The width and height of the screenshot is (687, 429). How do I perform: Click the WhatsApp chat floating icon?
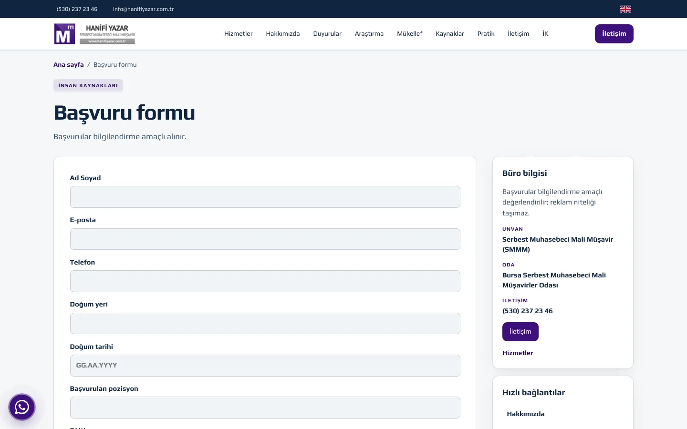[22, 407]
